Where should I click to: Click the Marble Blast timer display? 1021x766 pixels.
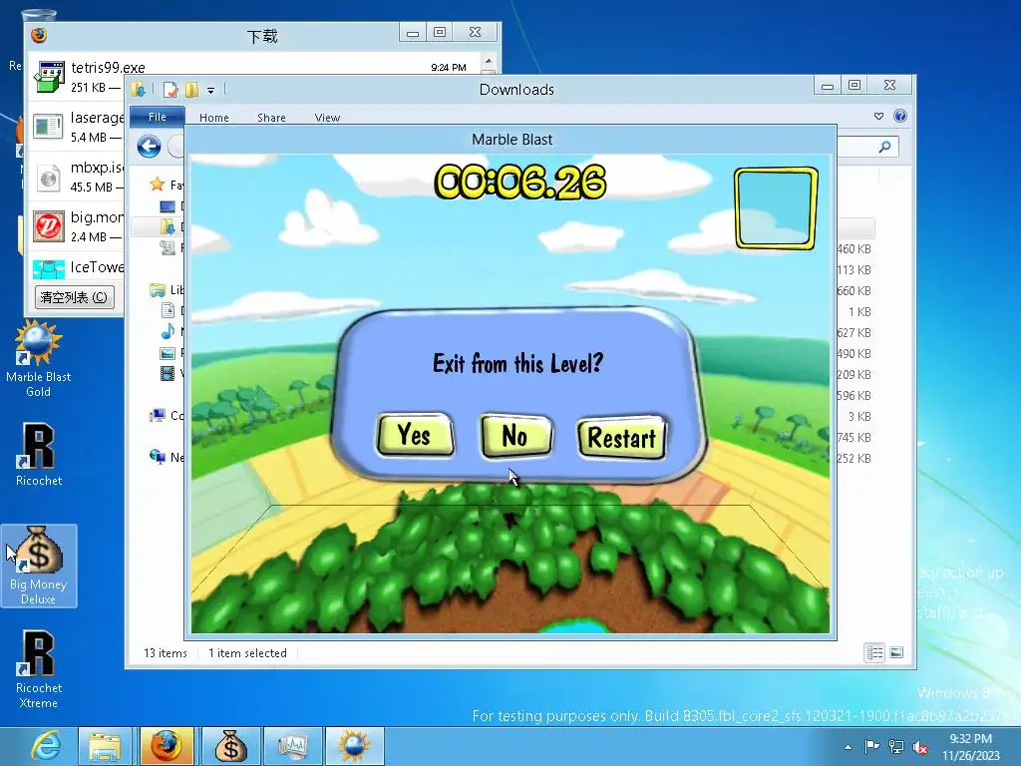[520, 182]
